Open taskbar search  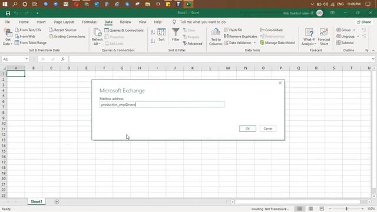point(15,4)
